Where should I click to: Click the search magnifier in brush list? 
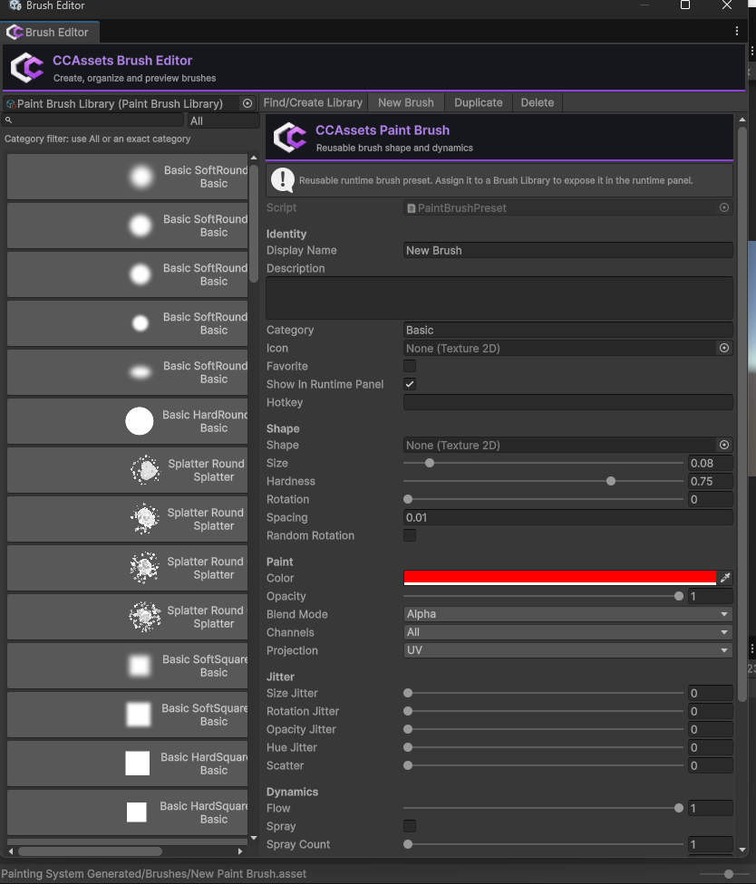tap(8, 120)
